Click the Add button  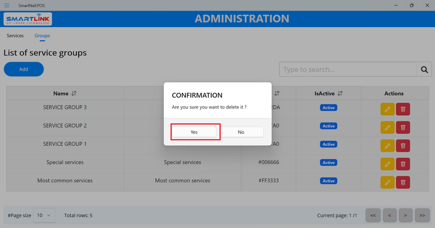click(24, 69)
